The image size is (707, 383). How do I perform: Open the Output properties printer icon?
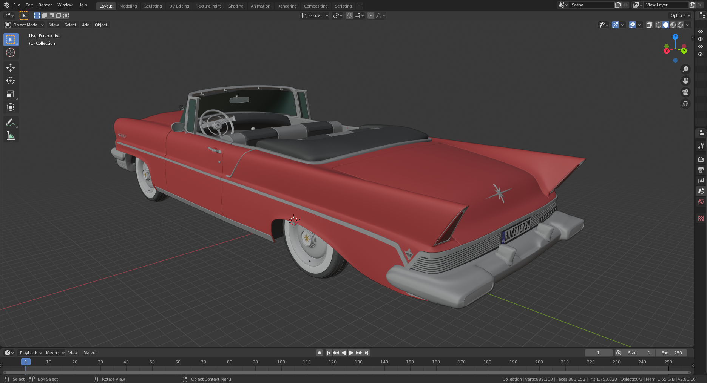[x=701, y=170]
